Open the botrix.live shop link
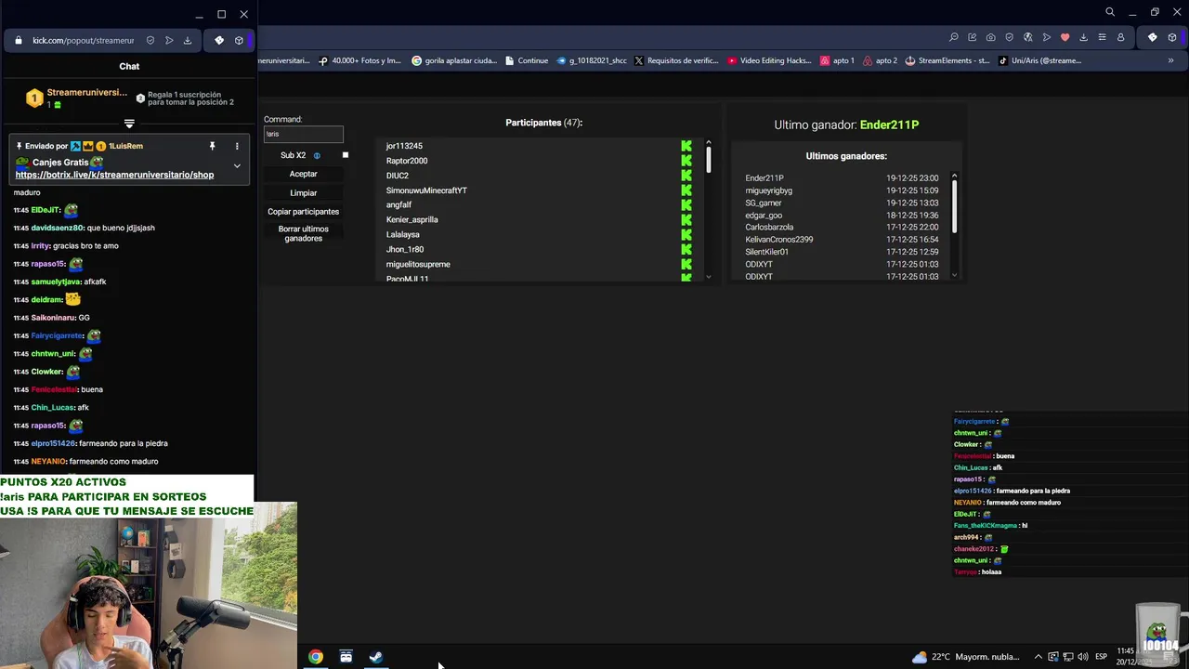This screenshot has width=1189, height=669. point(114,175)
